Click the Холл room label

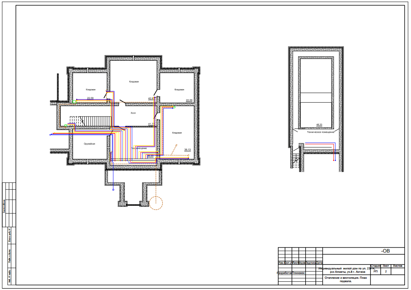(x=133, y=113)
